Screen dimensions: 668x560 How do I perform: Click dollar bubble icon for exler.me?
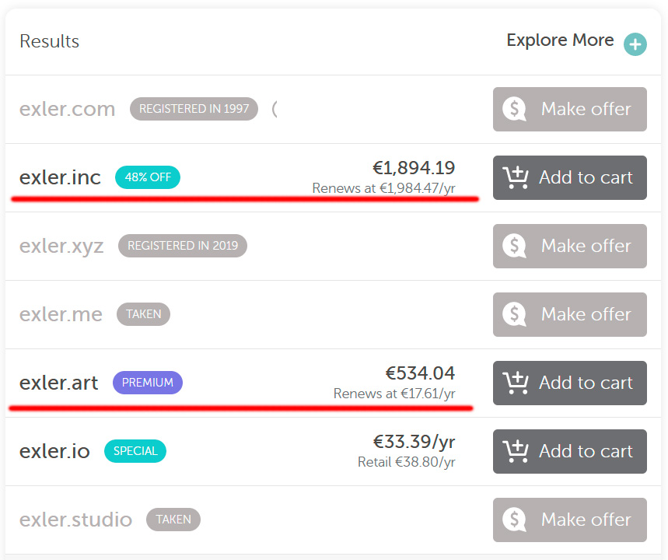515,315
